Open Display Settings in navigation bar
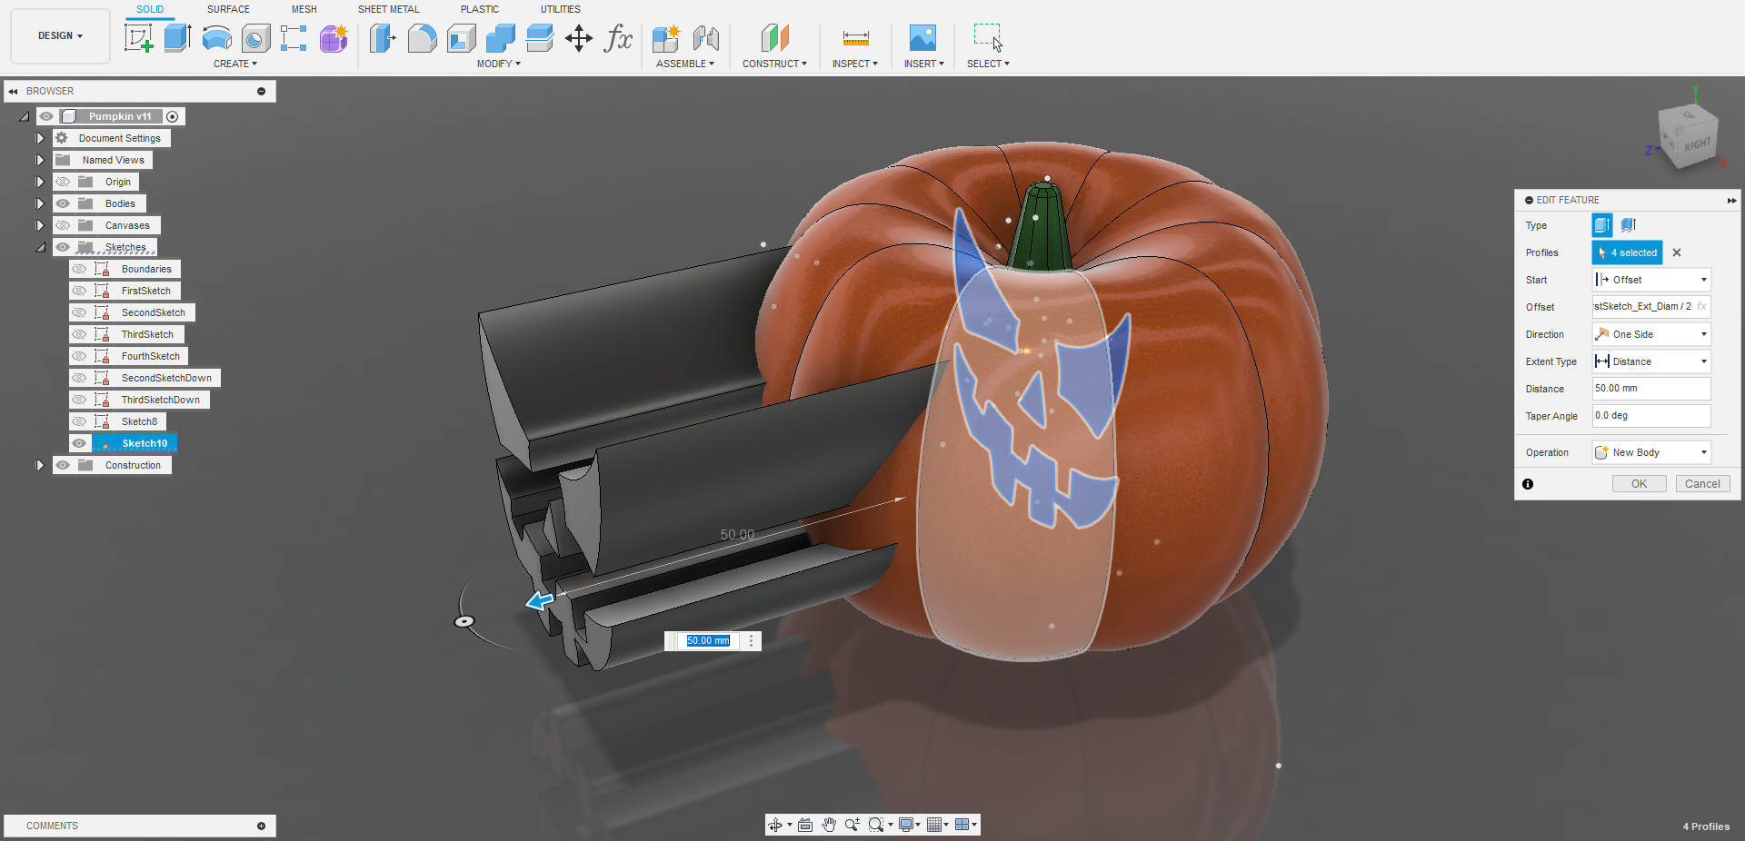 pos(906,825)
